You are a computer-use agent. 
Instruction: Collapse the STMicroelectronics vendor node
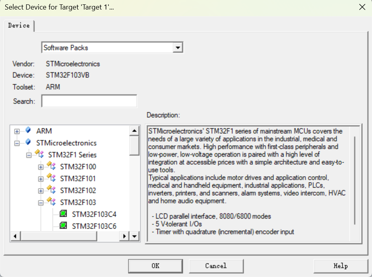click(x=17, y=143)
